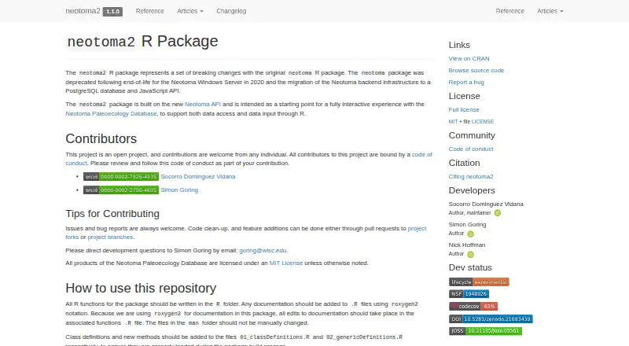
Task: Click Socorro Dominguez Vidana's ORCID icon in Developers
Action: click(x=498, y=213)
